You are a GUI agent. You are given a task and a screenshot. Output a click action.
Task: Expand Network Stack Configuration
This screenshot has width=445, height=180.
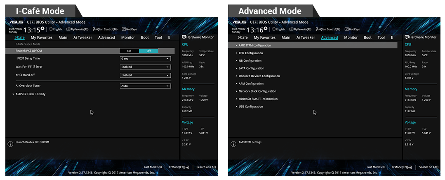coord(256,91)
